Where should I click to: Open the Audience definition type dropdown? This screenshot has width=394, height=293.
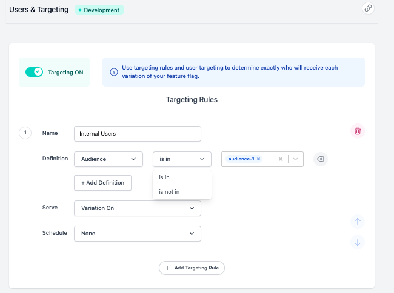[x=108, y=159]
